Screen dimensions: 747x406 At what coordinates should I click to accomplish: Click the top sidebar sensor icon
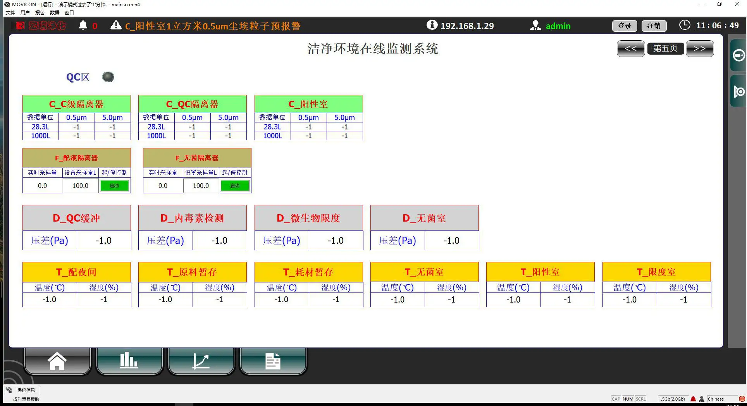[x=738, y=55]
